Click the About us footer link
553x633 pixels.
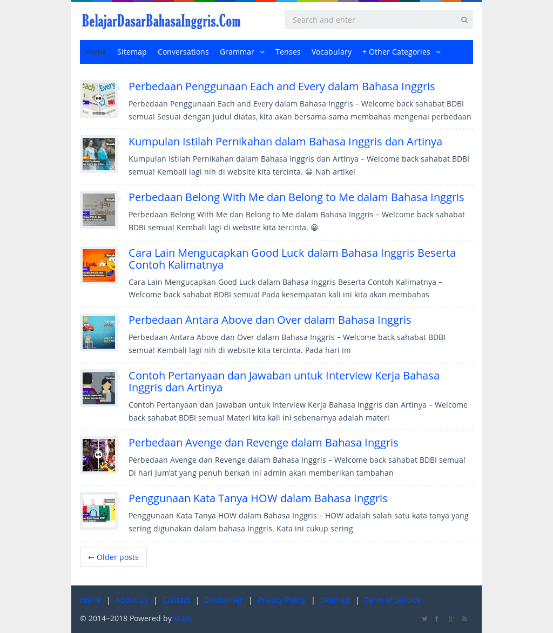(131, 599)
